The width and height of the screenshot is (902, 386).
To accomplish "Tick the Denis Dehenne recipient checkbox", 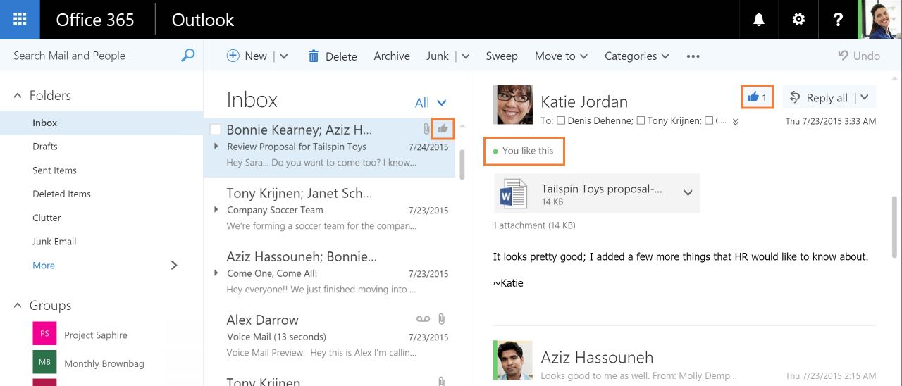I will click(x=562, y=120).
